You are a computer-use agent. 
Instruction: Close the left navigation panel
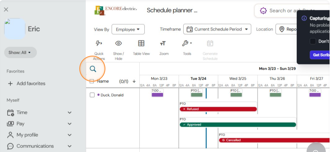click(x=6, y=10)
